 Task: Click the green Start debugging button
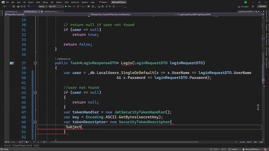[x=68, y=7]
